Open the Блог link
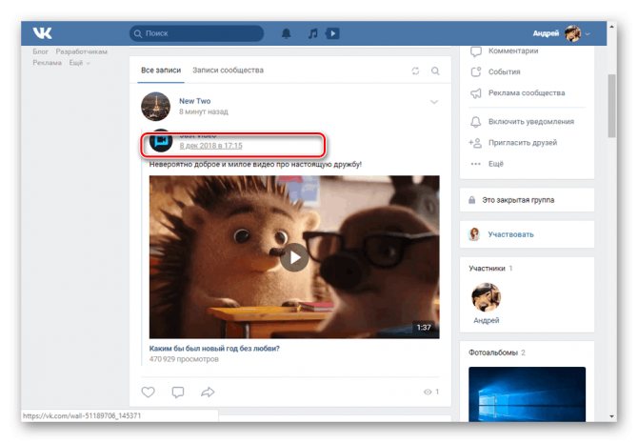 click(x=40, y=51)
